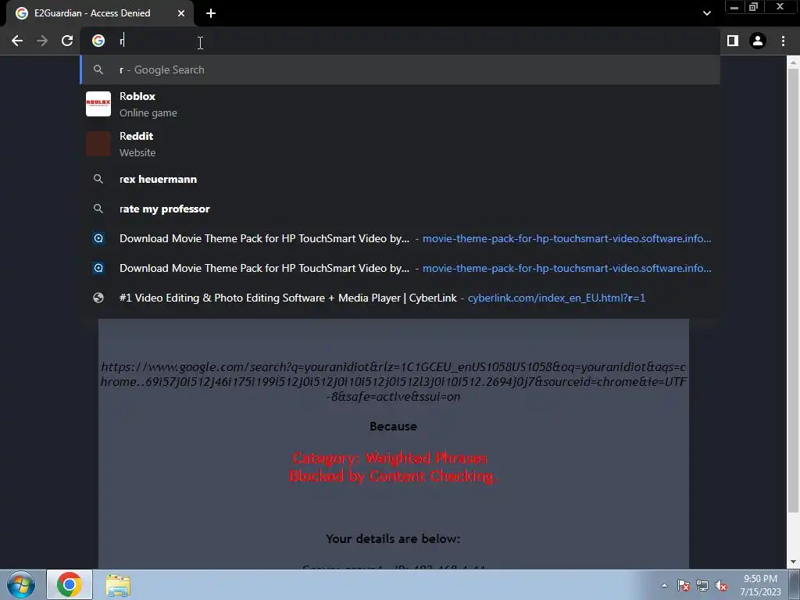The width and height of the screenshot is (800, 600).
Task: Click search icon beside 'rate my professor'
Action: 98,209
